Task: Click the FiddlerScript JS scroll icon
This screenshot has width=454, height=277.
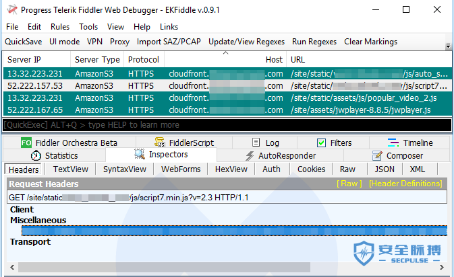Action: click(160, 143)
